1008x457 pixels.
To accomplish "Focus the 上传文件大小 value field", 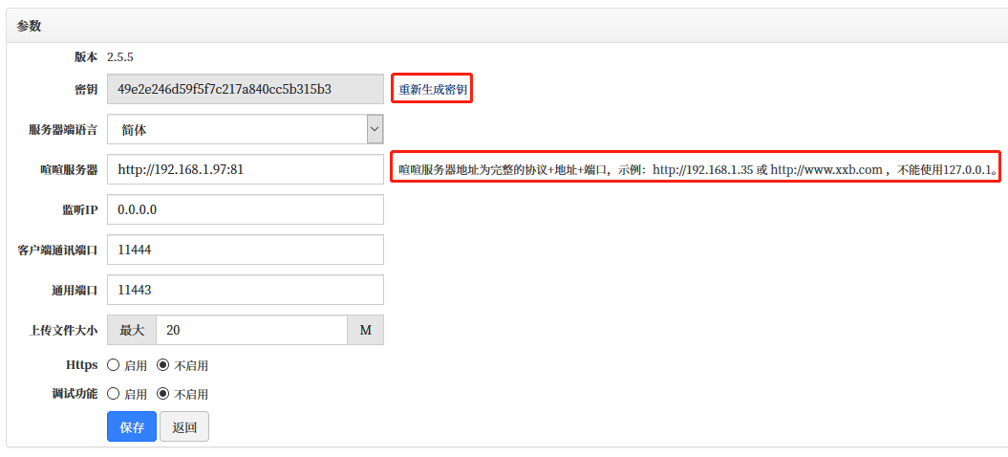I will click(250, 330).
